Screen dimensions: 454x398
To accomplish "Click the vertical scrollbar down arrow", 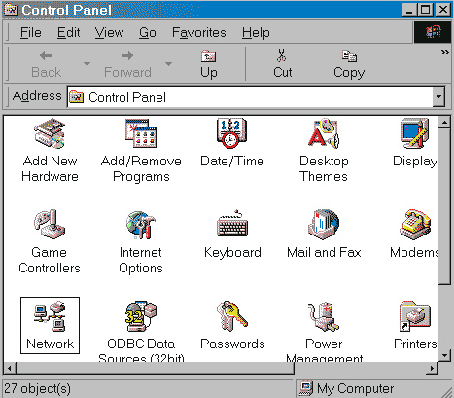I will click(444, 355).
